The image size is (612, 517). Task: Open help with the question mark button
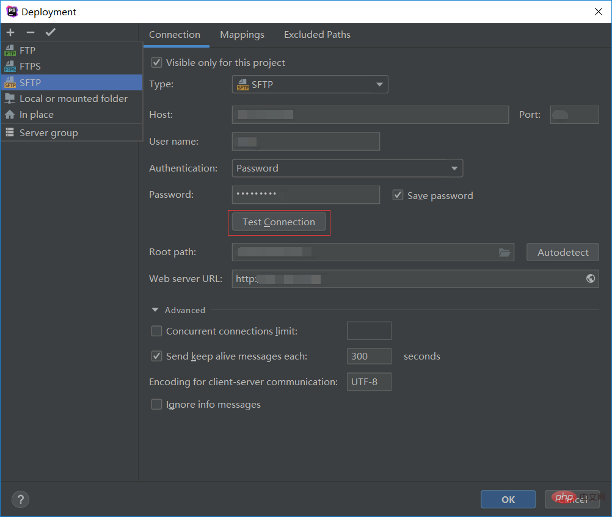(21, 499)
